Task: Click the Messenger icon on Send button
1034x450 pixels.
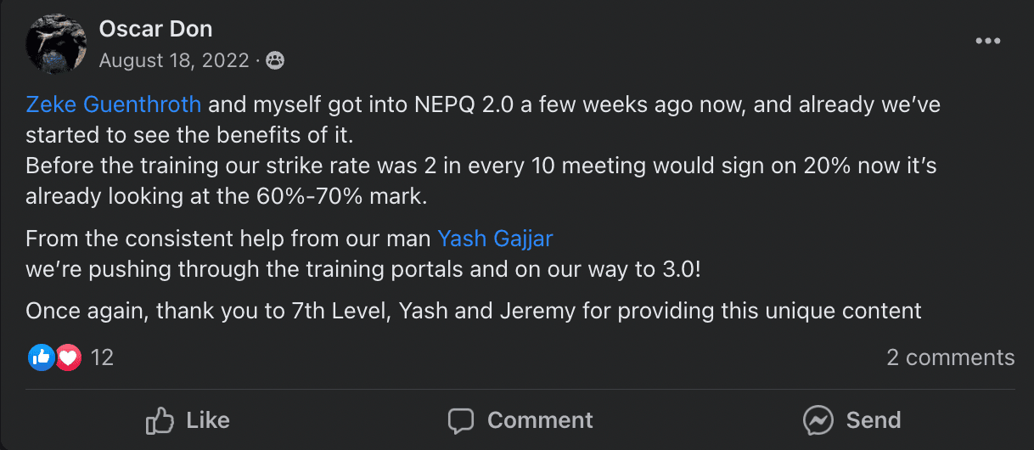Action: (818, 420)
